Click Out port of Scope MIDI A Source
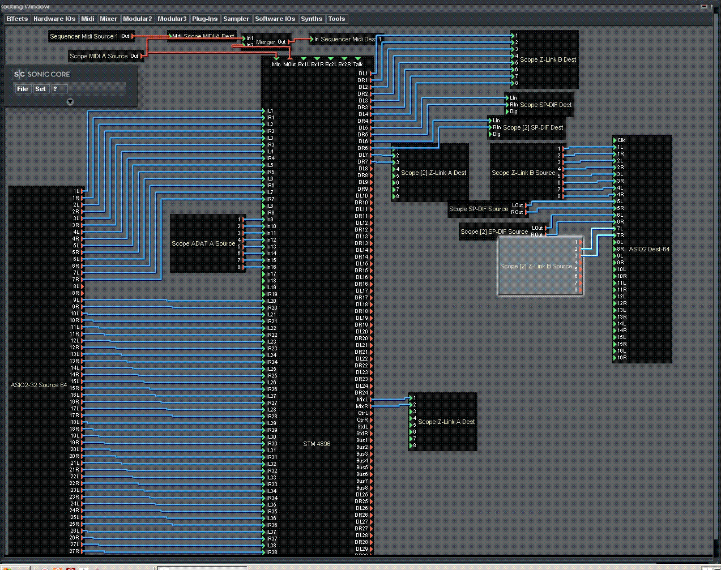The image size is (721, 570). tap(142, 56)
